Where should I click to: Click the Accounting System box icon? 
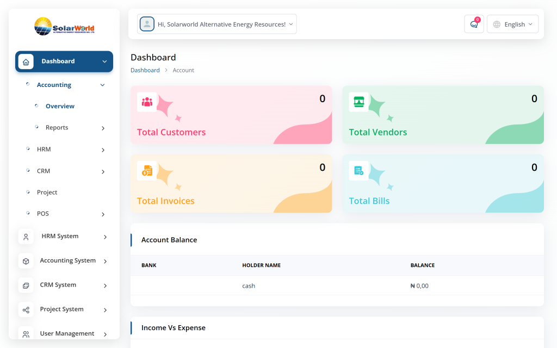(x=26, y=261)
